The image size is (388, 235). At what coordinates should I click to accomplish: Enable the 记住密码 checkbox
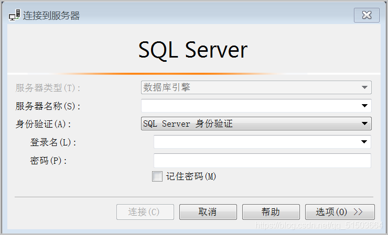coord(157,176)
